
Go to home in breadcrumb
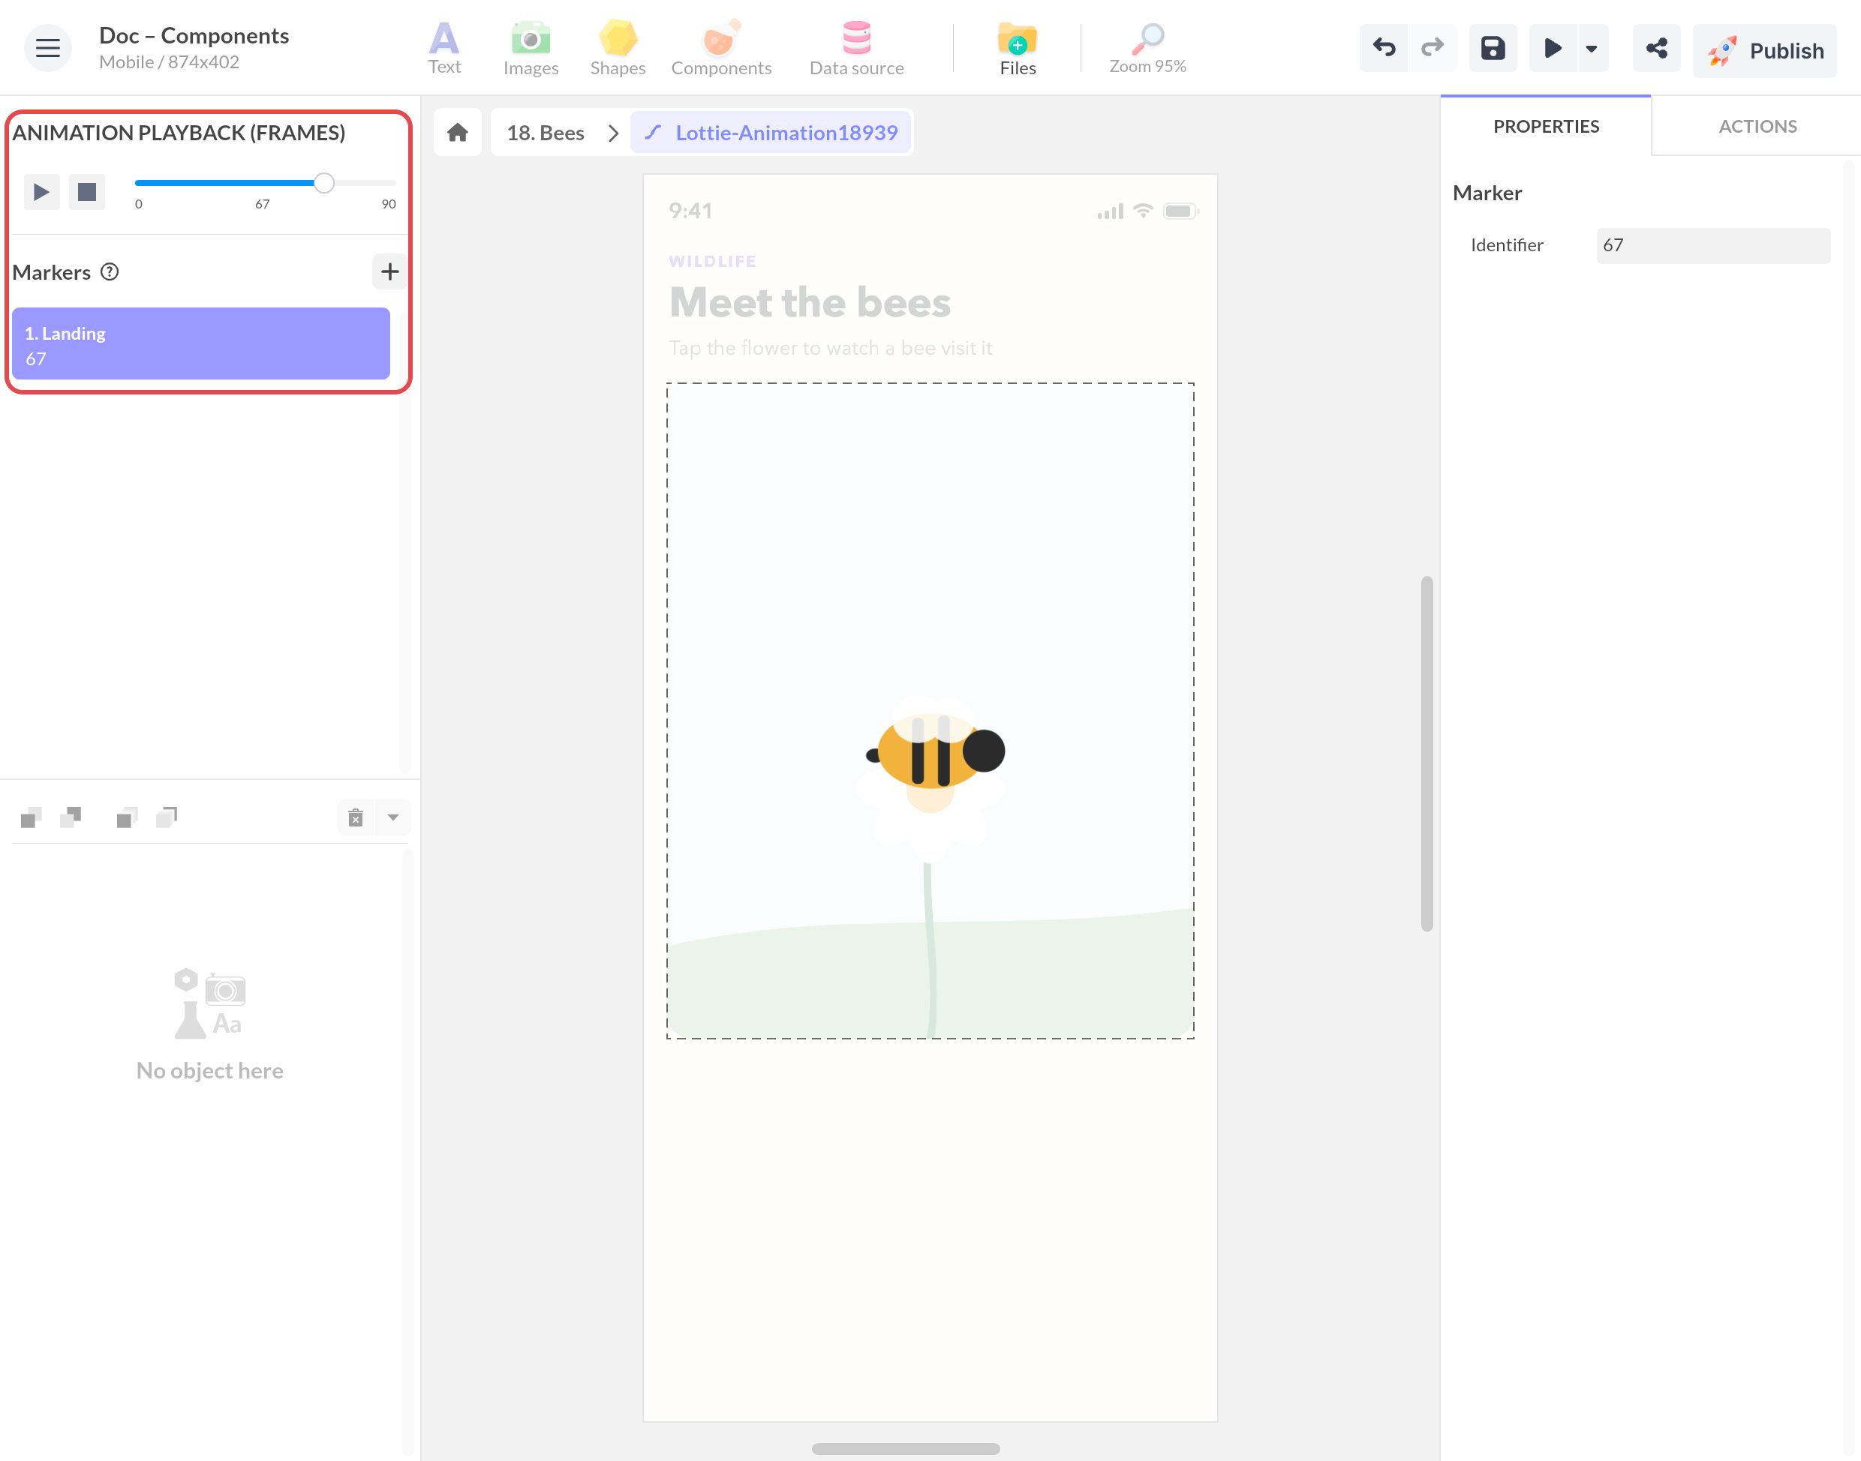pos(458,133)
